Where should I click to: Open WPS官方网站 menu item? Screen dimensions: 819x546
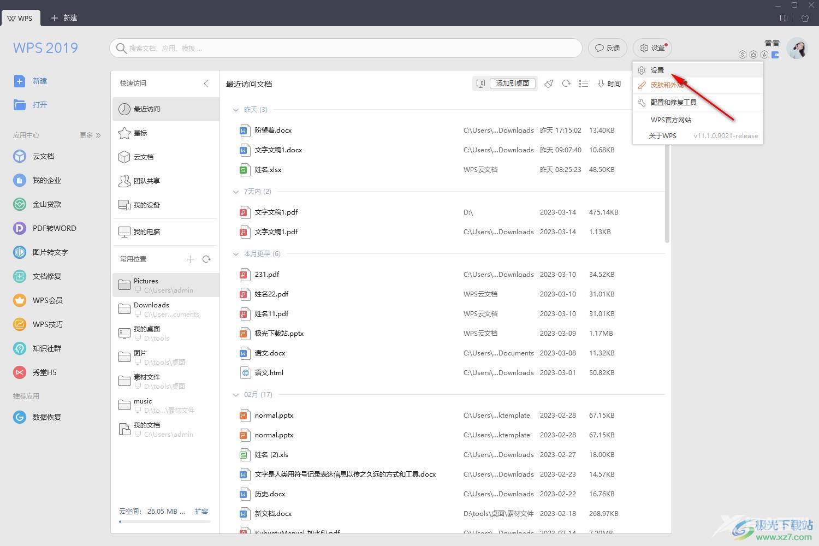tap(698, 120)
